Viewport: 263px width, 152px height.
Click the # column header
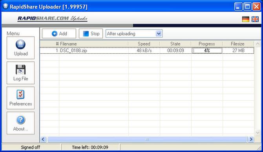click(49, 44)
